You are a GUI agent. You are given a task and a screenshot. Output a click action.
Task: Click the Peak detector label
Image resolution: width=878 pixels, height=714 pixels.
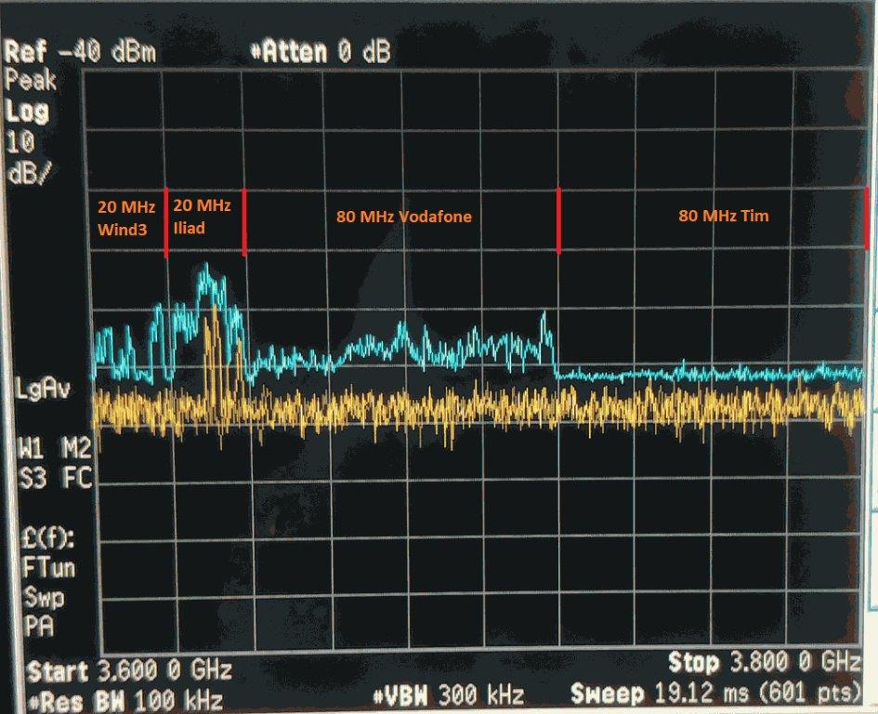click(x=31, y=80)
